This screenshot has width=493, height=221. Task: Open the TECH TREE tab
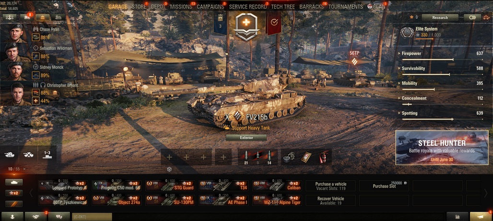(282, 7)
